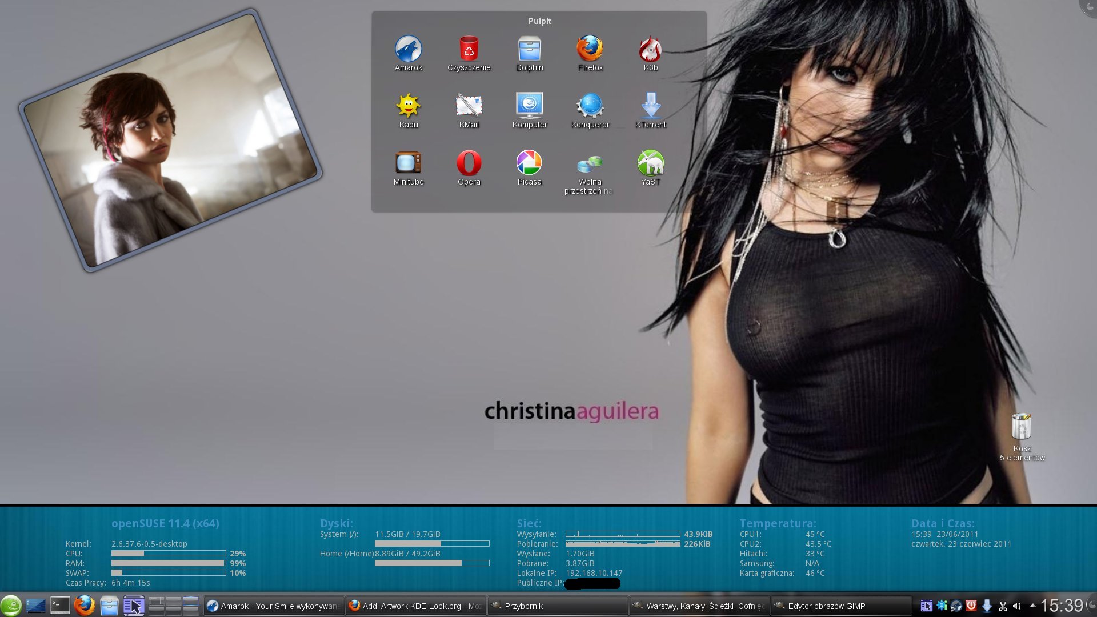
Task: Click the Pobieranie speed 226KiB
Action: tap(697, 544)
